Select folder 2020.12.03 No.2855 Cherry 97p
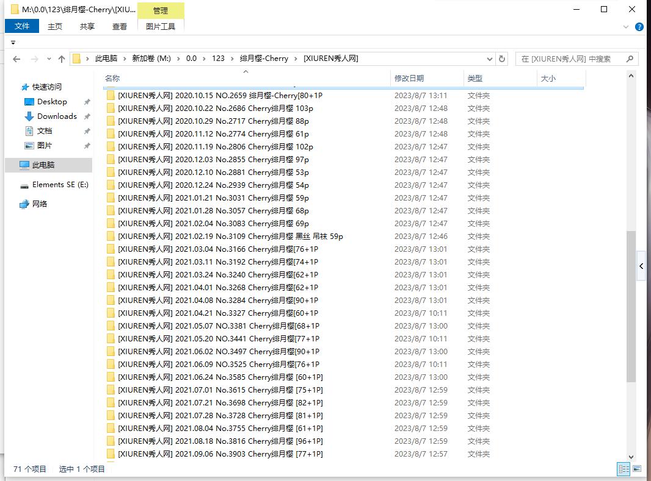651x481 pixels. coord(213,160)
